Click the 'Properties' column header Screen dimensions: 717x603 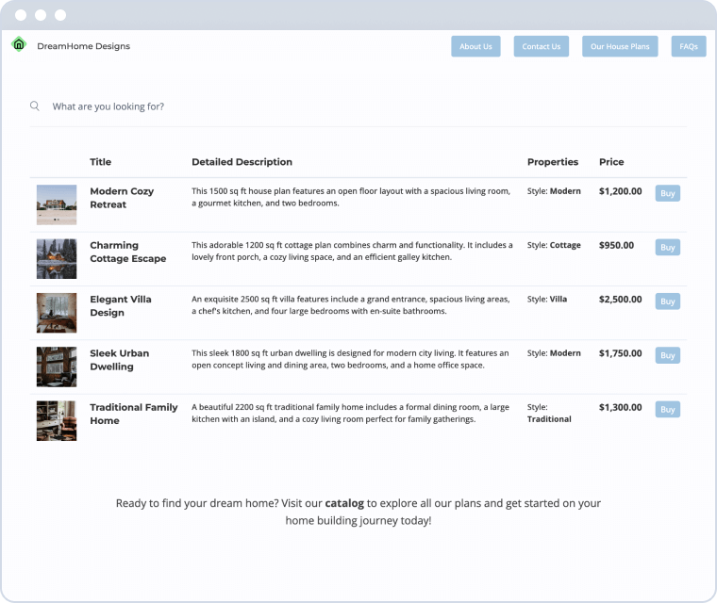(553, 162)
